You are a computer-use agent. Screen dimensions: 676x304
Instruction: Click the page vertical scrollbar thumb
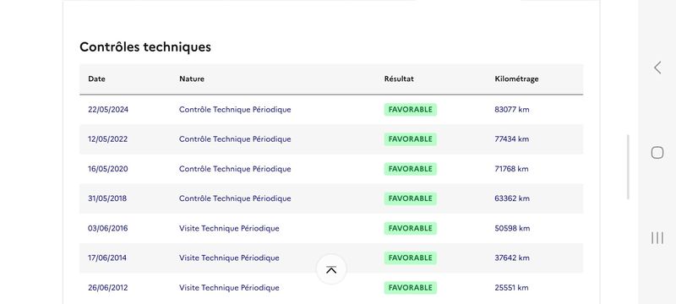[628, 167]
